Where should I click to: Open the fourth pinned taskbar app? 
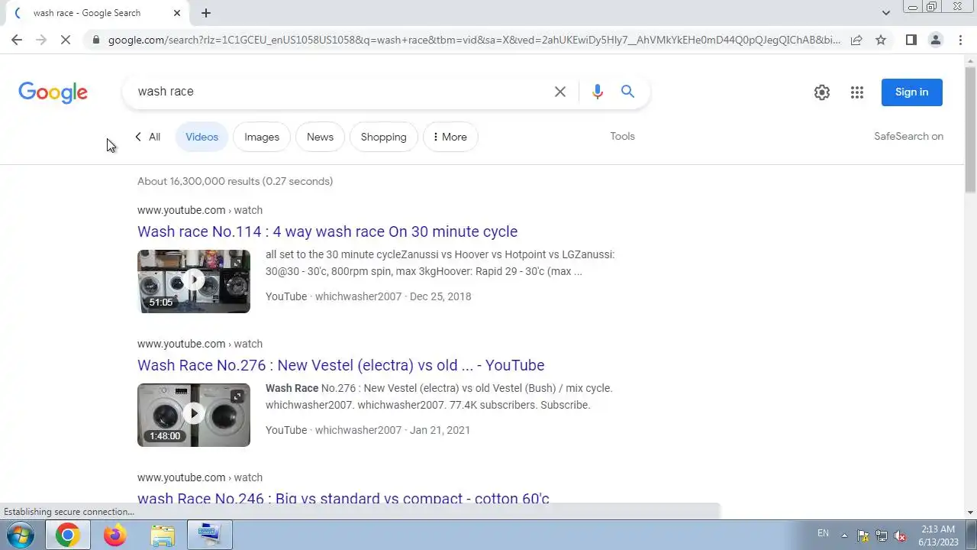[x=209, y=535]
